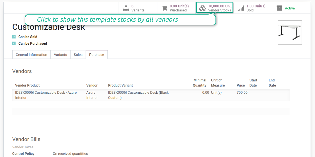Click the desk product image thumbnail
The width and height of the screenshot is (315, 157).
[x=290, y=32]
